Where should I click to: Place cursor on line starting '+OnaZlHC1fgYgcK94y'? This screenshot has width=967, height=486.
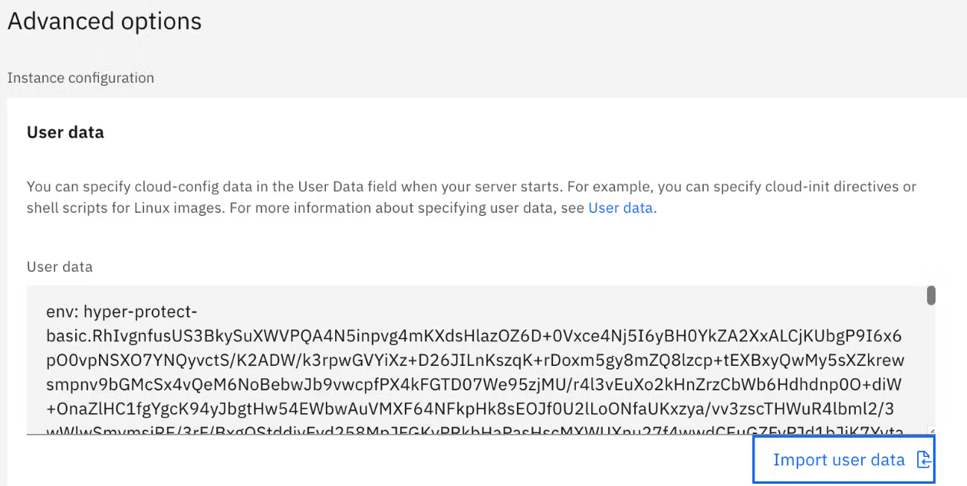475,408
